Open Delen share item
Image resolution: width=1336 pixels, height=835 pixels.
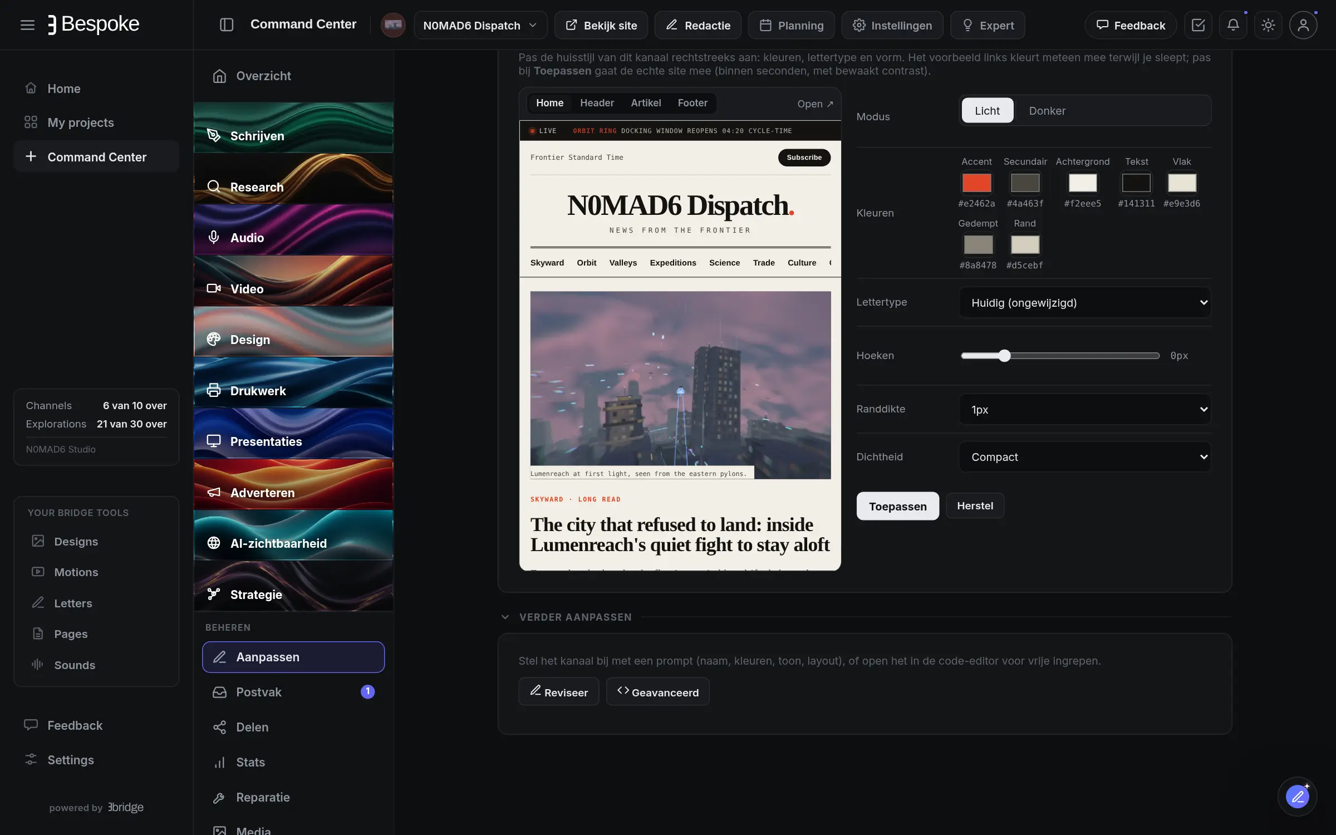293,727
